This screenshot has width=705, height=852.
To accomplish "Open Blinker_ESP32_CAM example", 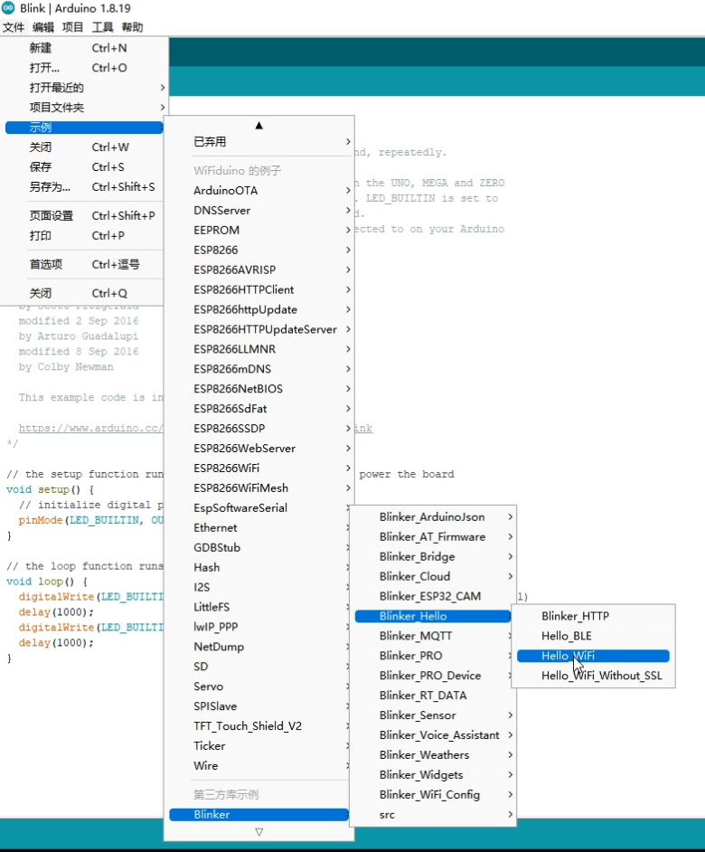I will [x=432, y=596].
